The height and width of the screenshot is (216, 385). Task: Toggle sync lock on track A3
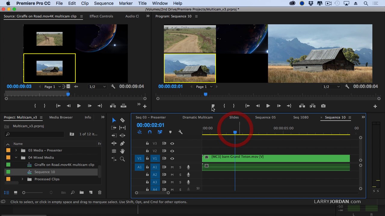click(164, 182)
